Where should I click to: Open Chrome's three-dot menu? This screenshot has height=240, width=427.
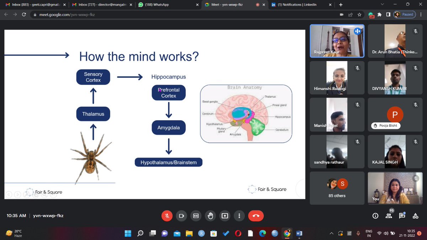(421, 15)
